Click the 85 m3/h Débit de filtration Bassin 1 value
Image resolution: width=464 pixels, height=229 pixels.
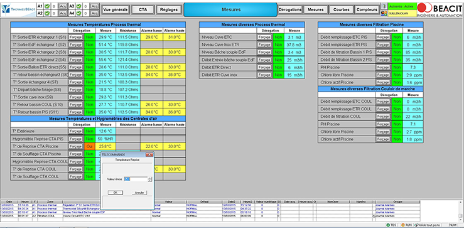[413, 52]
